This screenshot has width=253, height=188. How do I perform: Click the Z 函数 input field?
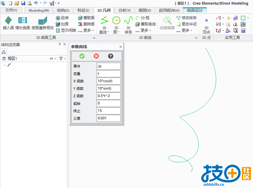pyautogui.click(x=108, y=96)
